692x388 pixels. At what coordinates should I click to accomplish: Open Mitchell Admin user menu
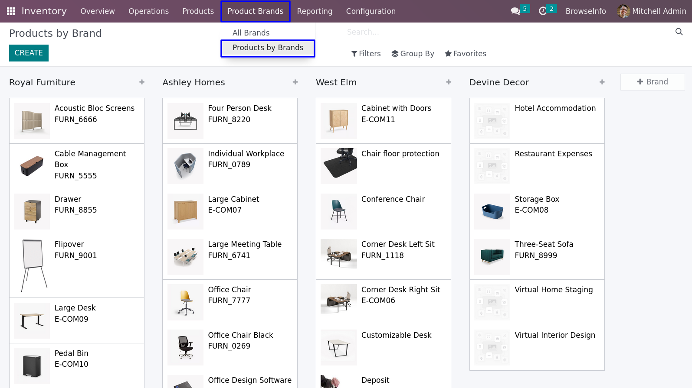coord(652,11)
